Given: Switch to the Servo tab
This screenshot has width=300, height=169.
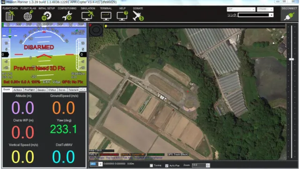Looking at the screenshot, I should pyautogui.click(x=62, y=90).
